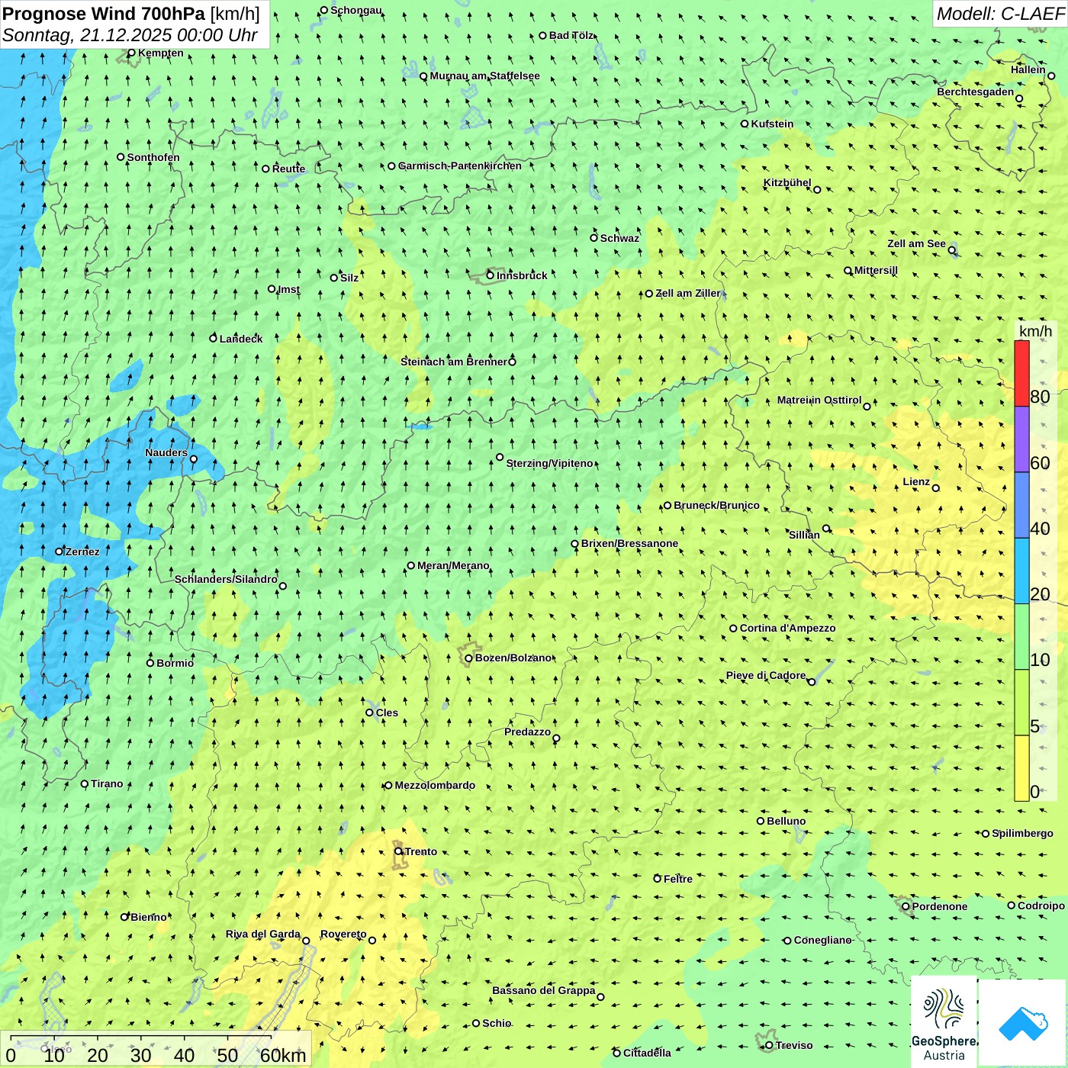
Task: Click the Sillian location marker
Action: pyautogui.click(x=826, y=528)
